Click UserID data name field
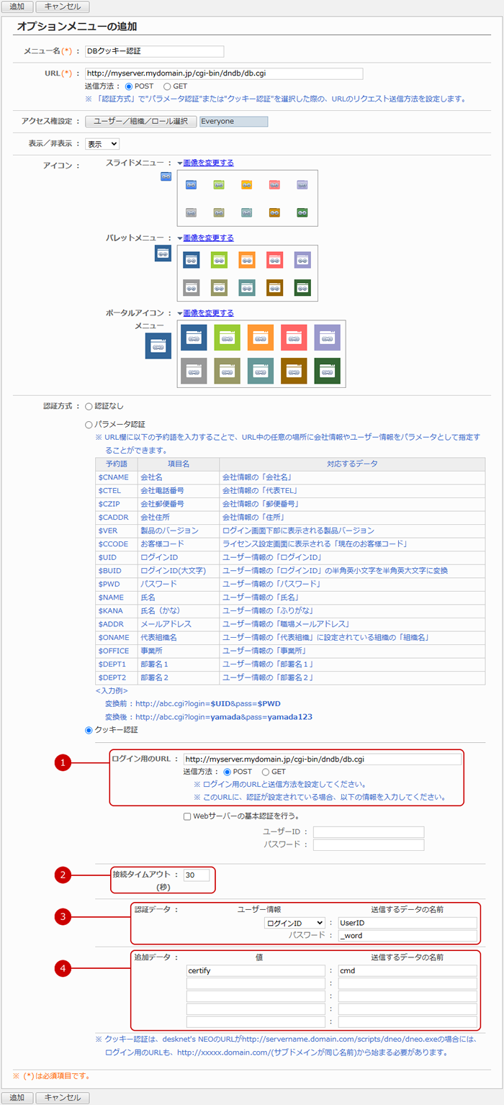 408,923
